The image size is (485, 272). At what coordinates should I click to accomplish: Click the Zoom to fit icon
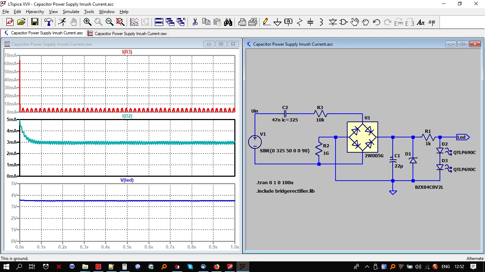point(120,22)
